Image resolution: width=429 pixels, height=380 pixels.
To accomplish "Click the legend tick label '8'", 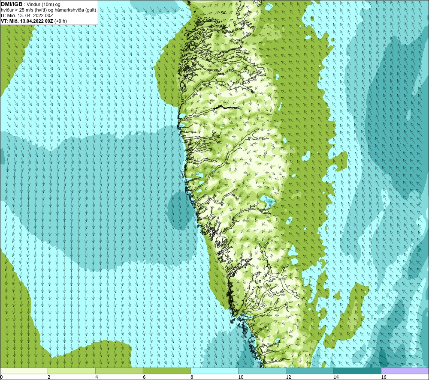I will 192,377.
